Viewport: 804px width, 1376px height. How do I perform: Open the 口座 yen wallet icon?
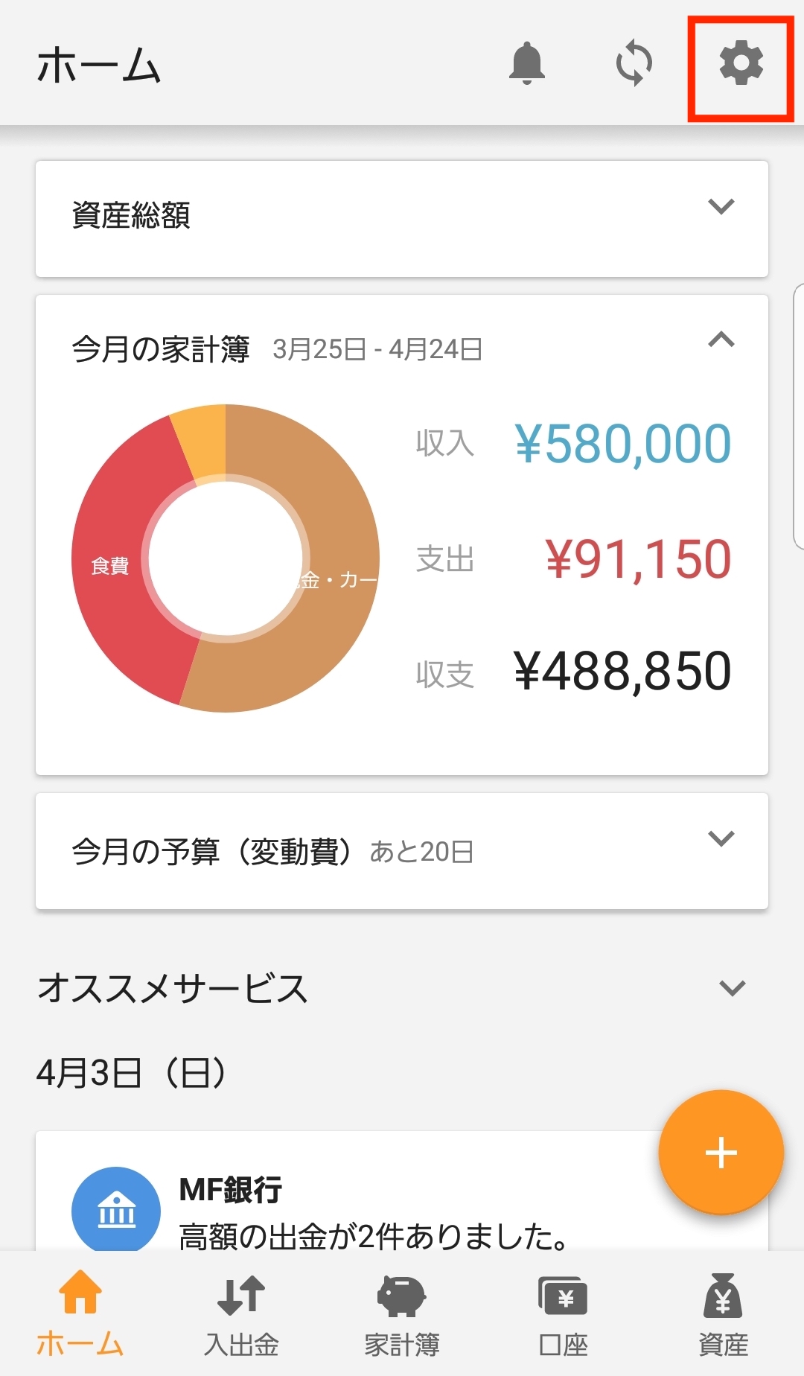point(563,1296)
